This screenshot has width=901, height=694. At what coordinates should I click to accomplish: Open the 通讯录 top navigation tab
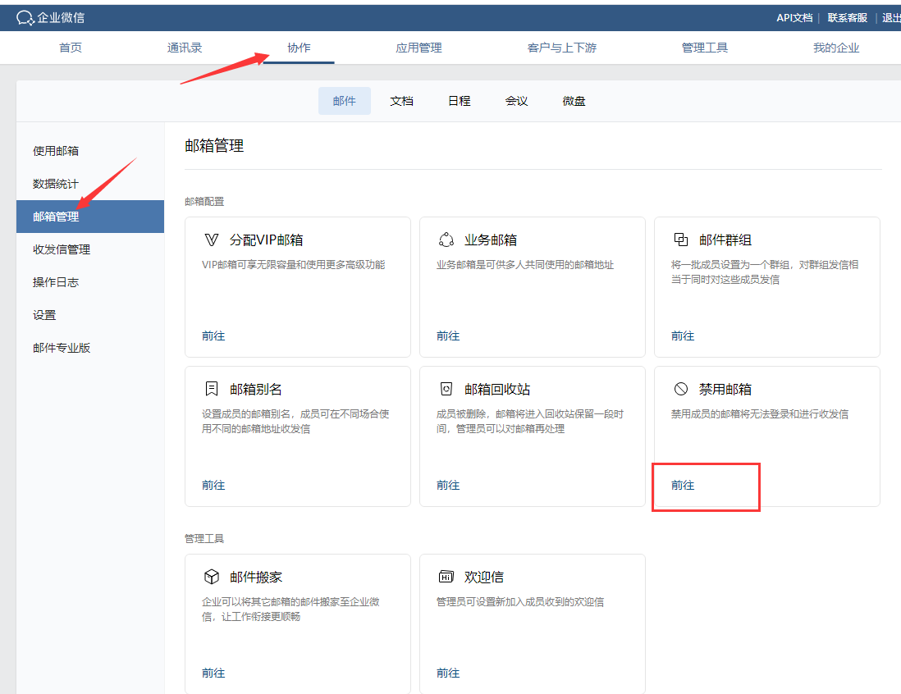185,48
